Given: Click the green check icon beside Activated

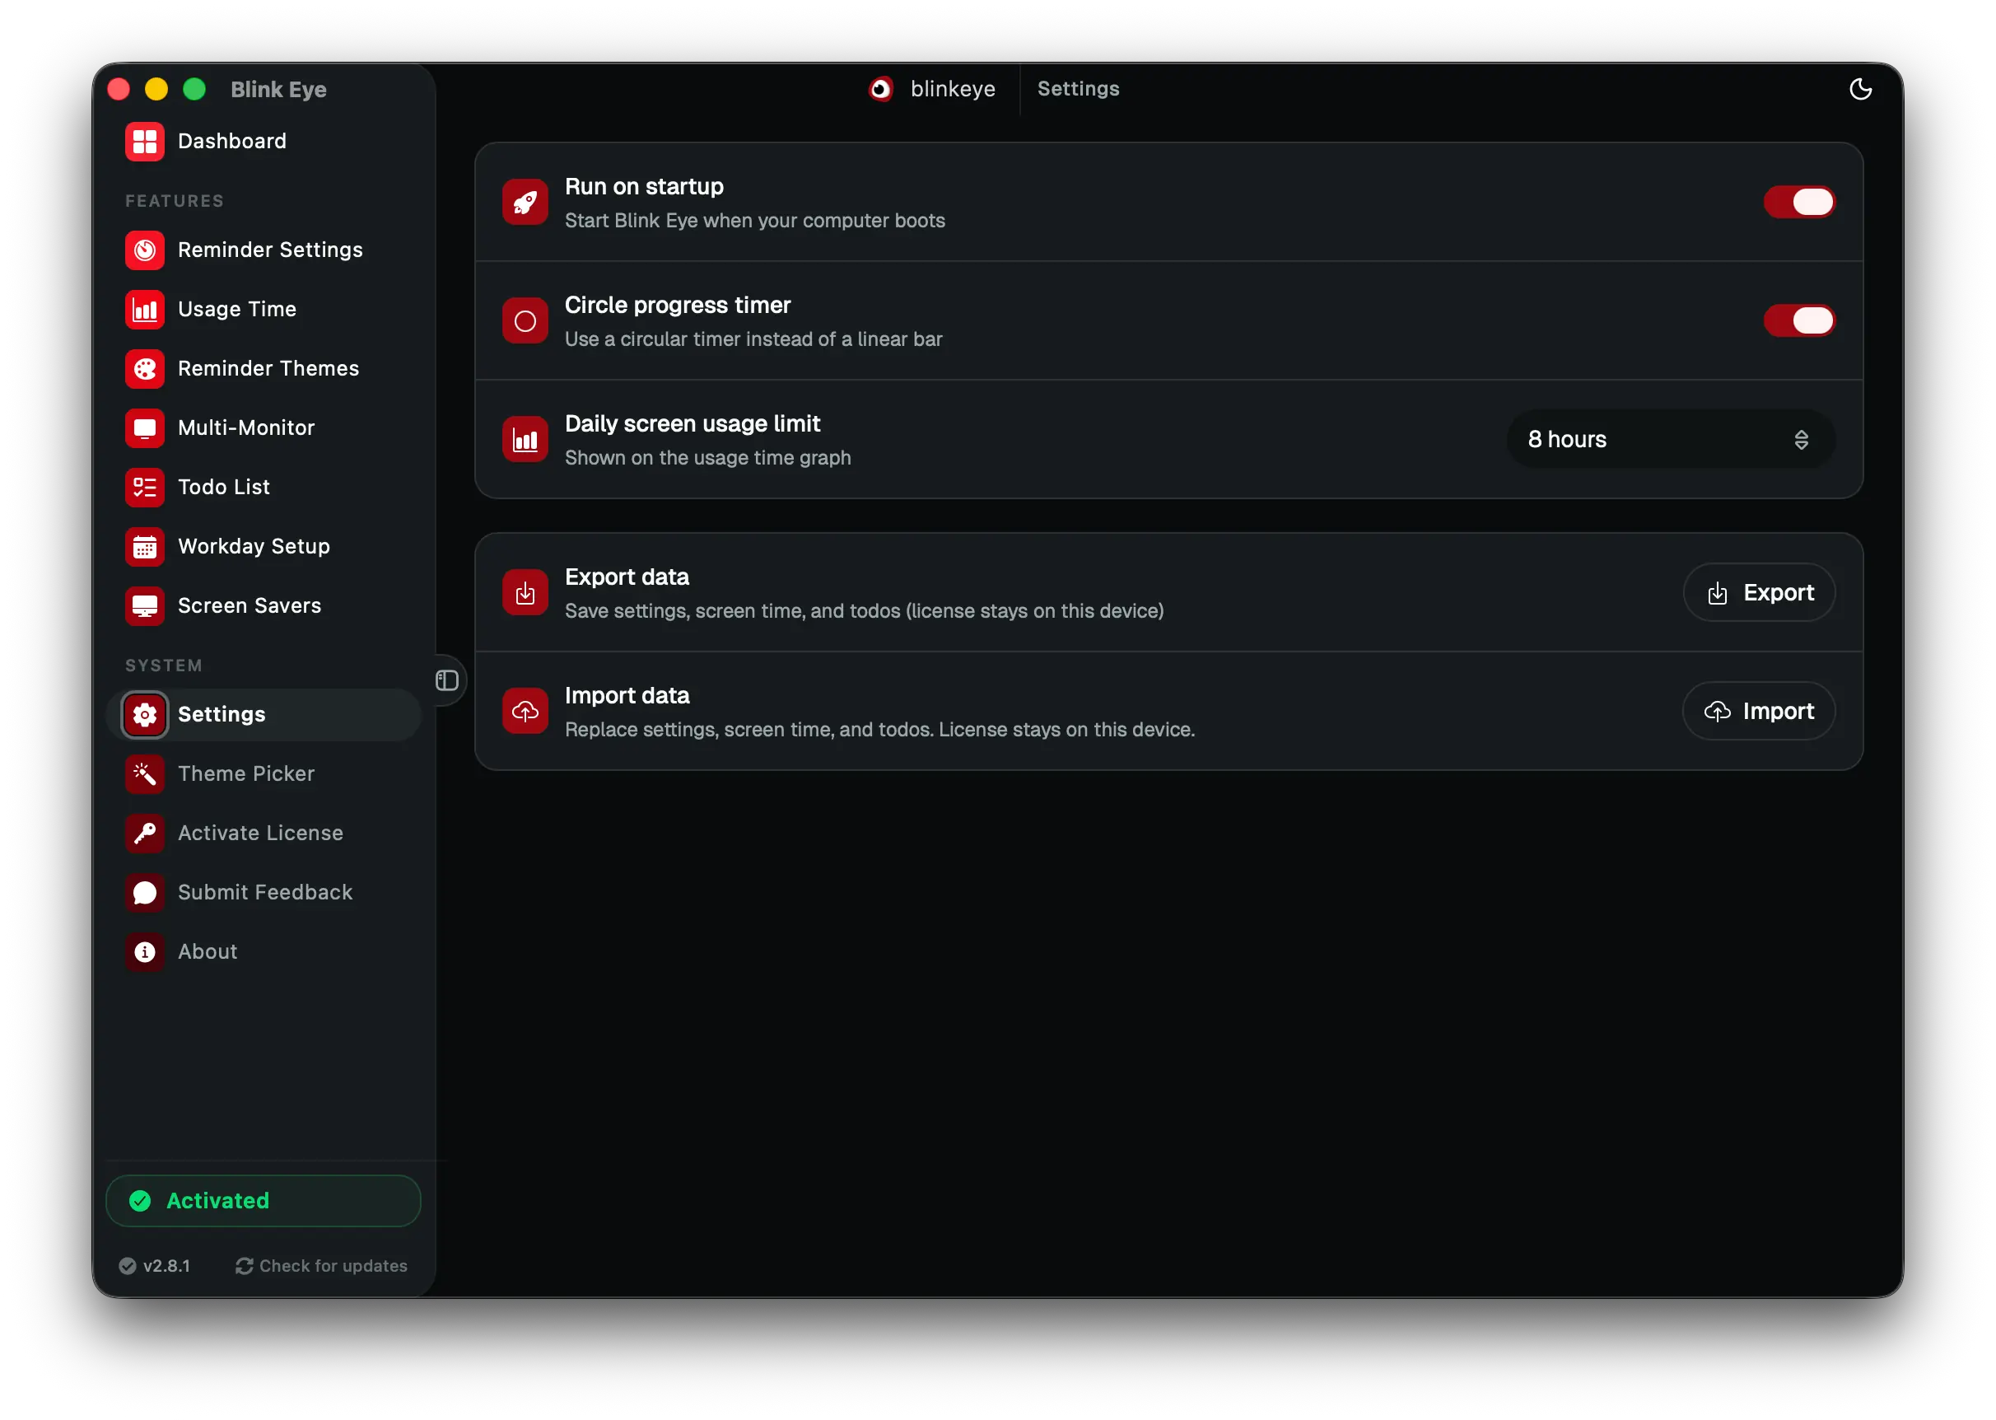Looking at the screenshot, I should tap(140, 1202).
